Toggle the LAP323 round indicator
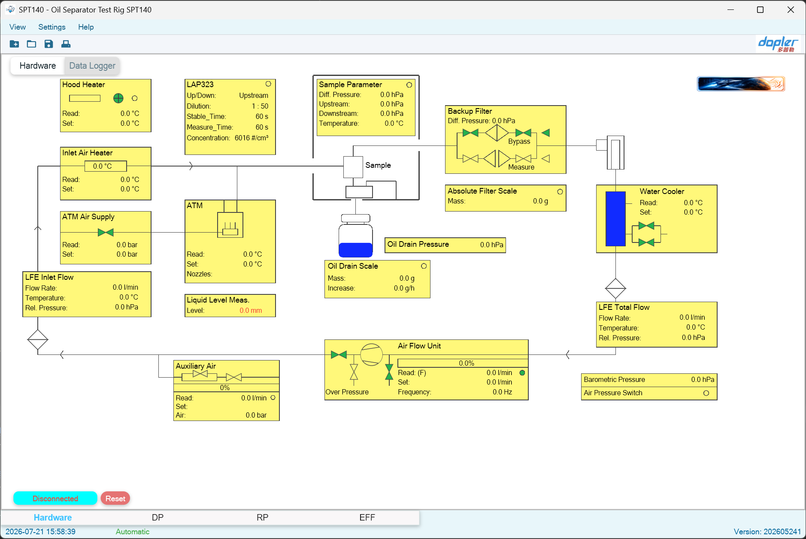Screen dimensions: 806x539 coord(268,84)
